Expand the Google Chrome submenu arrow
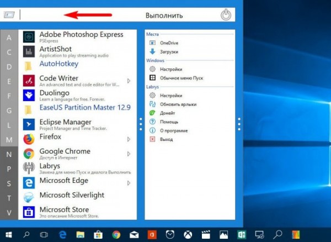Image resolution: width=331 pixels, height=242 pixels. pos(129,154)
